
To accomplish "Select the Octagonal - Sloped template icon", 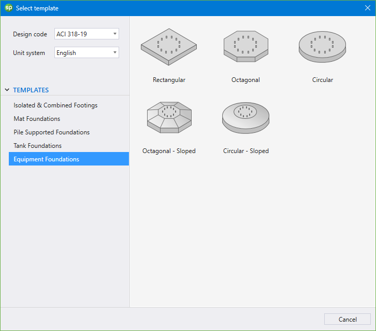I will coord(169,118).
